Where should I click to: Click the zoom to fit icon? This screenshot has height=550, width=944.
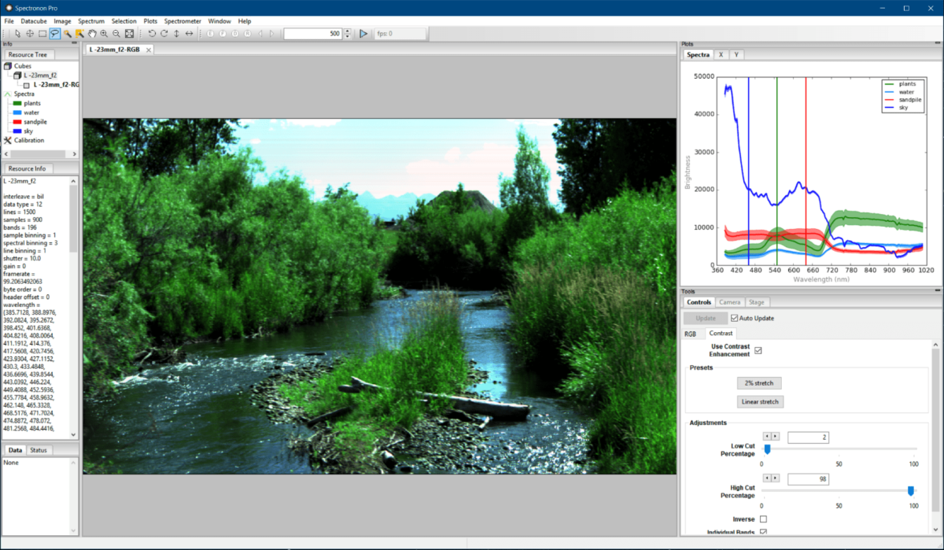tap(129, 34)
